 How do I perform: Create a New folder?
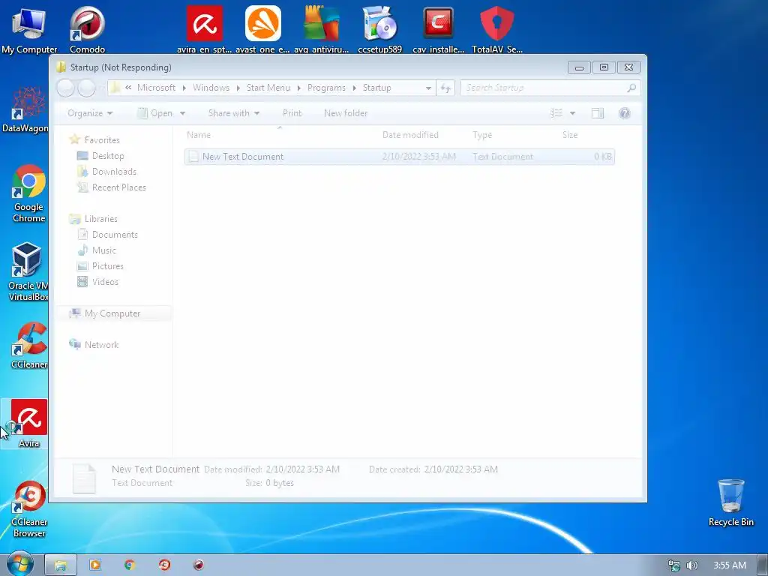[x=345, y=113]
